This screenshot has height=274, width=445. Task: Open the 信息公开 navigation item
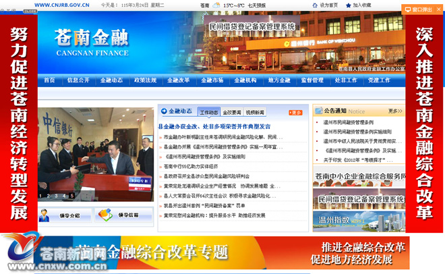[x=78, y=80]
